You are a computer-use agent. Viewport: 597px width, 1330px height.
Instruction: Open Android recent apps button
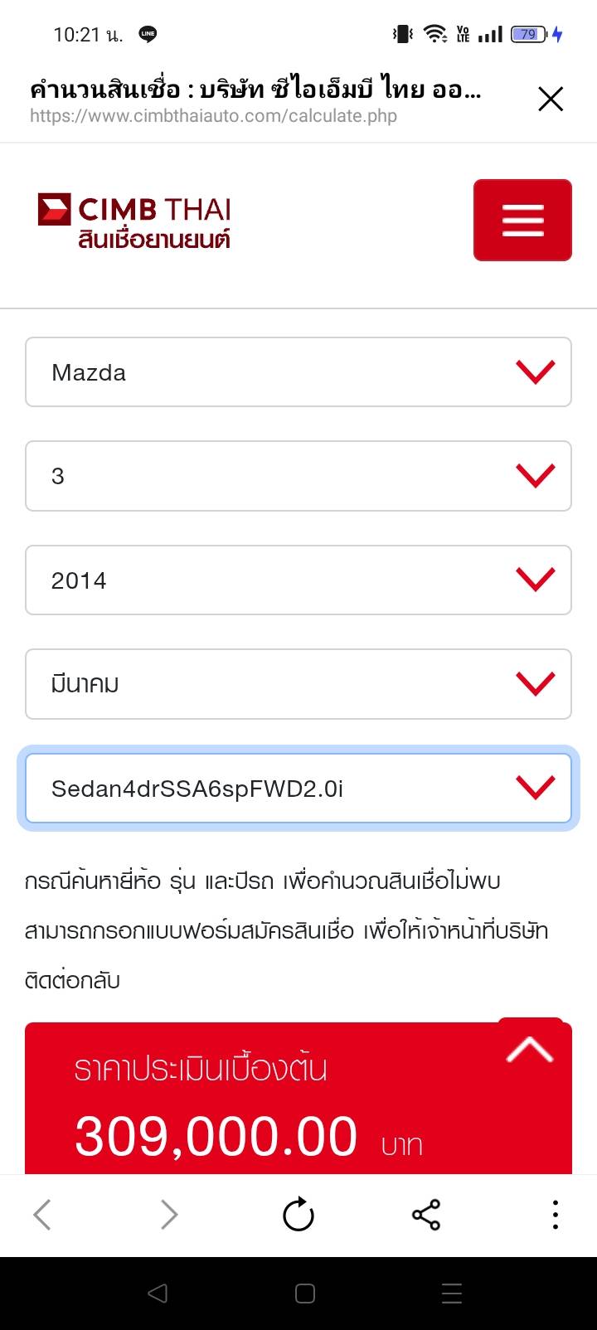(x=452, y=1294)
